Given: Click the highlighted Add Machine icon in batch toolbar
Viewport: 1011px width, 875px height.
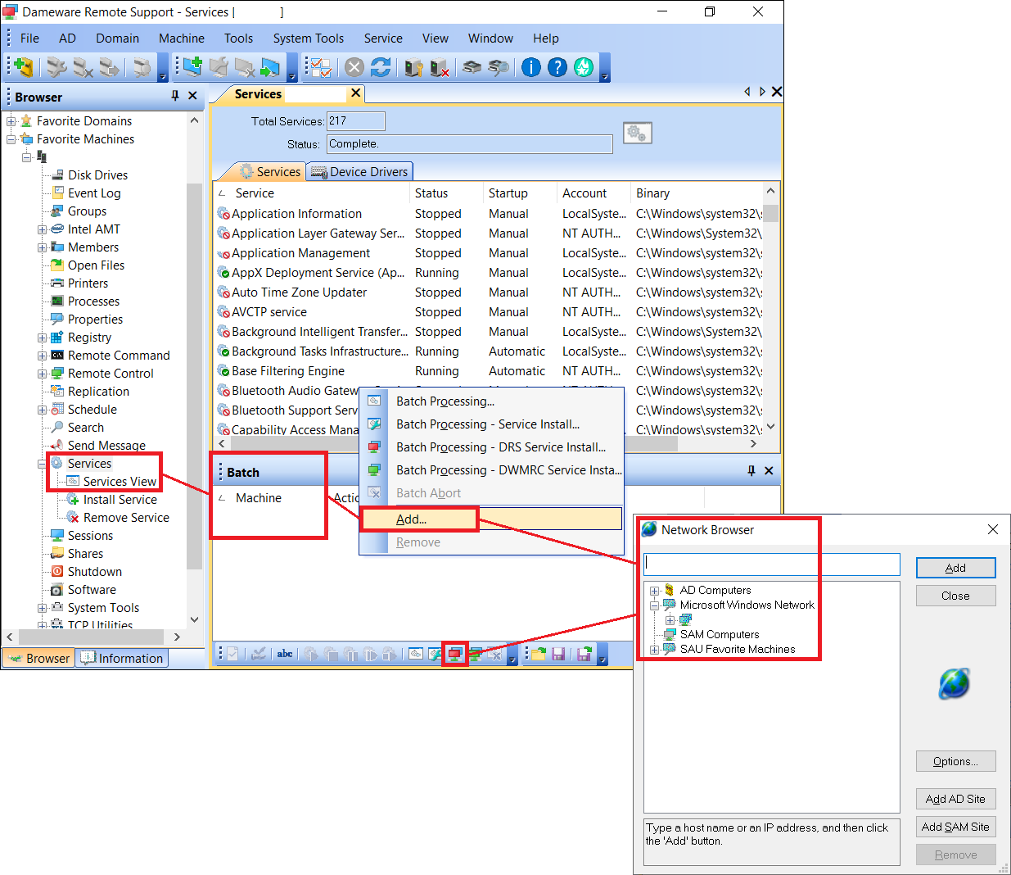Looking at the screenshot, I should click(x=455, y=654).
